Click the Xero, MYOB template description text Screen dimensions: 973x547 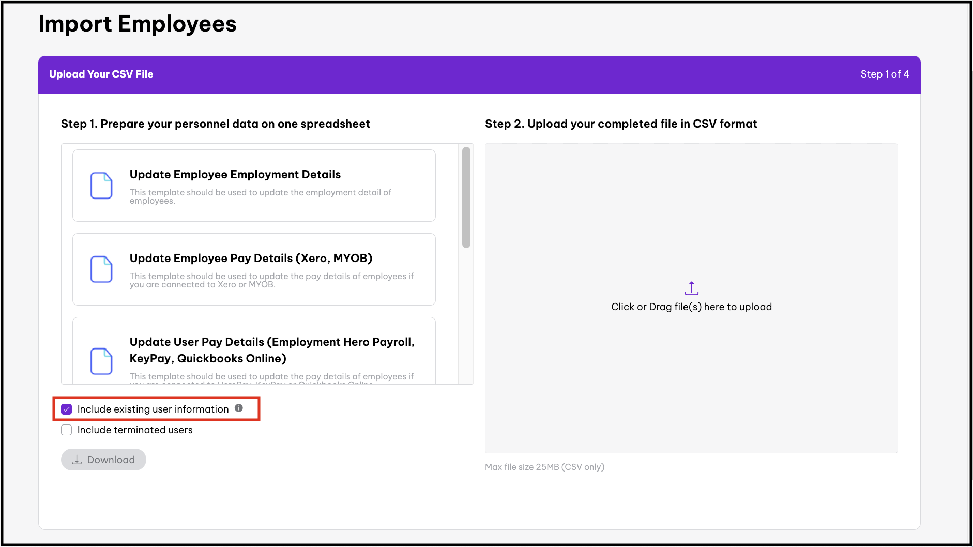271,280
